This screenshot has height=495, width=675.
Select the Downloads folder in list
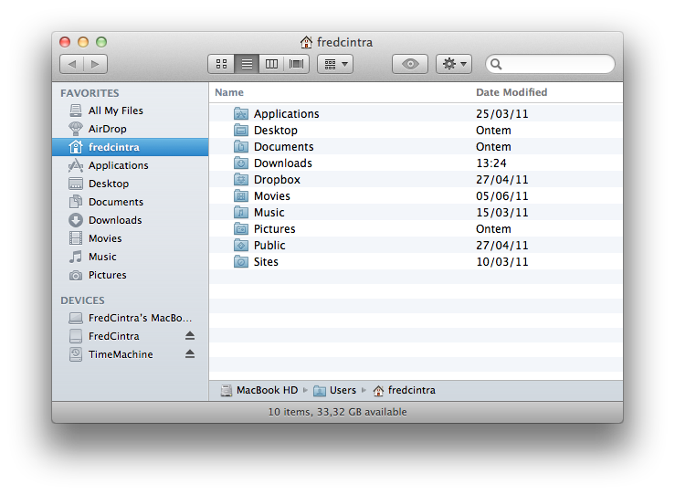[416, 163]
